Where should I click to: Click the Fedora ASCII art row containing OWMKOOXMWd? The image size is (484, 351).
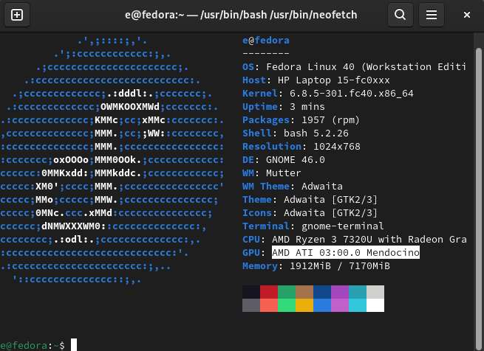click(x=112, y=107)
